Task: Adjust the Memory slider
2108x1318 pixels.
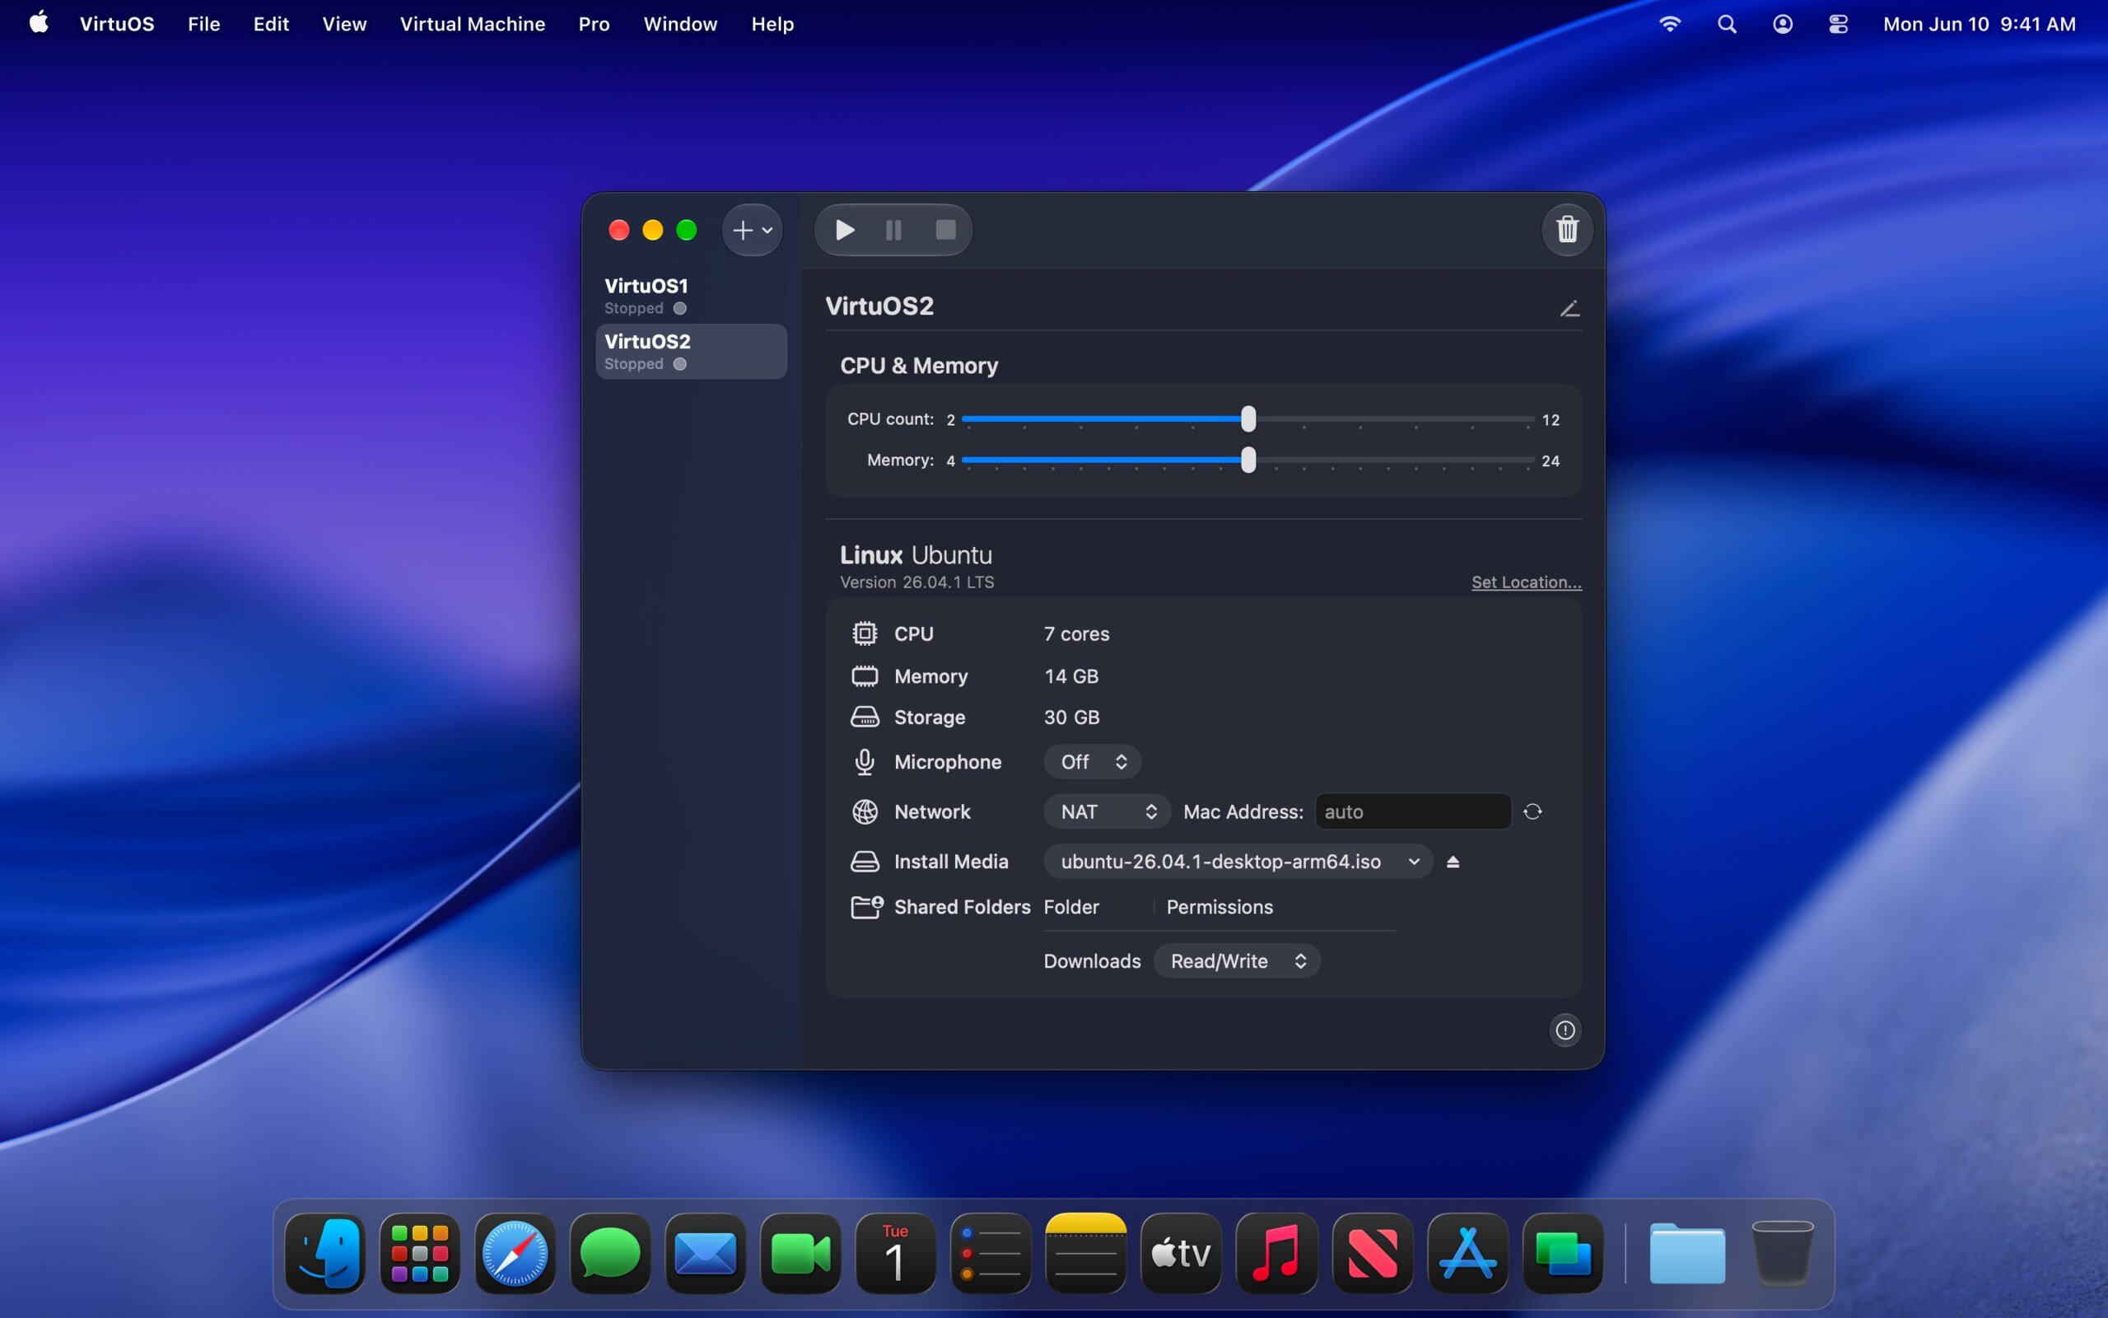Action: pyautogui.click(x=1248, y=460)
